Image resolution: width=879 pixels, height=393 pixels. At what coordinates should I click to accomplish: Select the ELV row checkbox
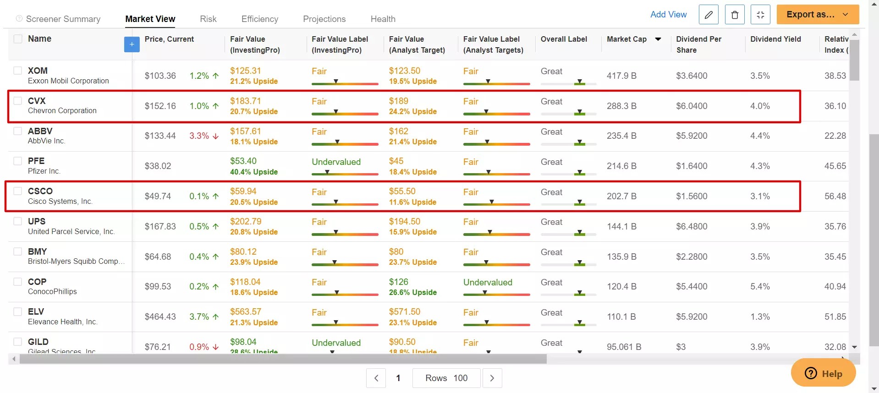tap(18, 311)
